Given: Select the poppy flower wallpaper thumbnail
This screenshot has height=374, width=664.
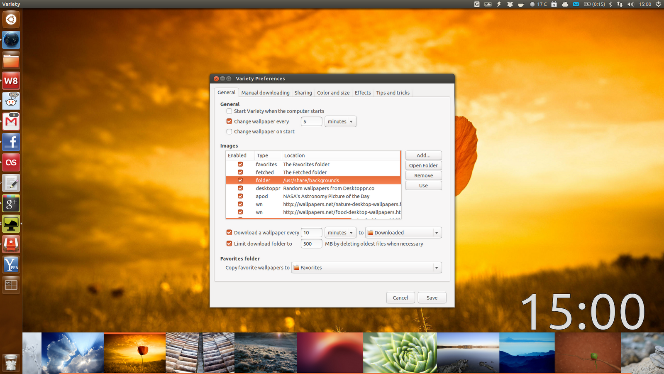Looking at the screenshot, I should click(134, 352).
